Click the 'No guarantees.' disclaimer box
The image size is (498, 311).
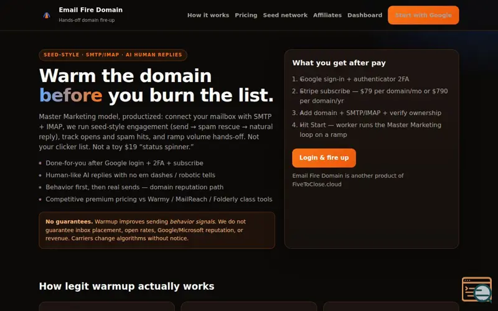click(x=157, y=230)
